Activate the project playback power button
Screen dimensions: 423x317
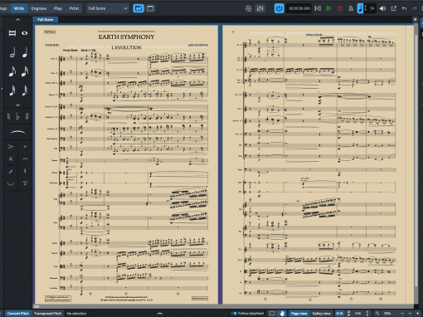[279, 8]
